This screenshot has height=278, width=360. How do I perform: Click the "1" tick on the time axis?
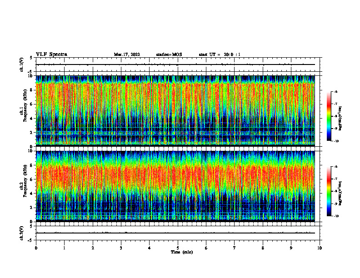click(64, 248)
